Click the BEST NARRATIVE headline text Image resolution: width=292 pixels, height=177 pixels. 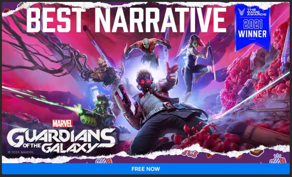click(x=126, y=20)
